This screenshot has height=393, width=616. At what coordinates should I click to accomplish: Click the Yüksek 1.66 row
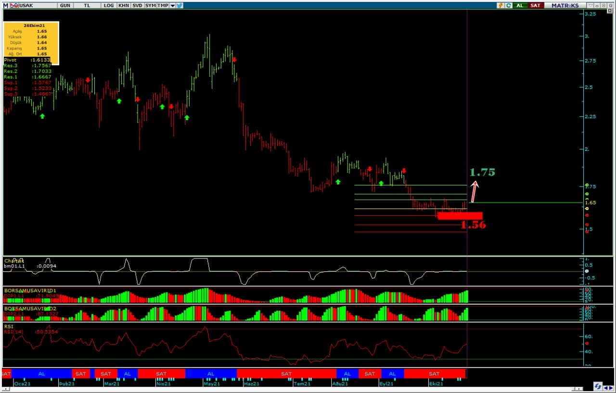[x=31, y=37]
